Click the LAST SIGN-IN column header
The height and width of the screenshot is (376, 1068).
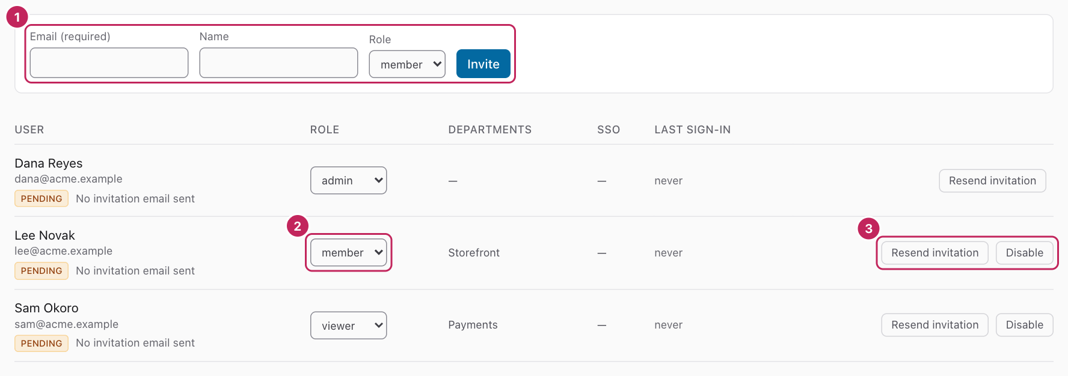(x=693, y=130)
